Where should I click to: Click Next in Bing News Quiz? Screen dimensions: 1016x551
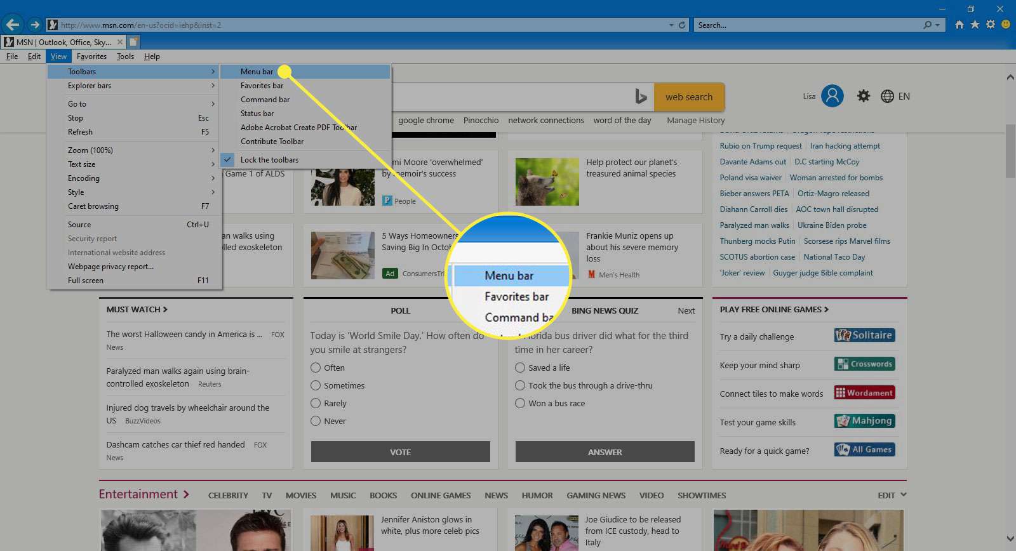(686, 310)
